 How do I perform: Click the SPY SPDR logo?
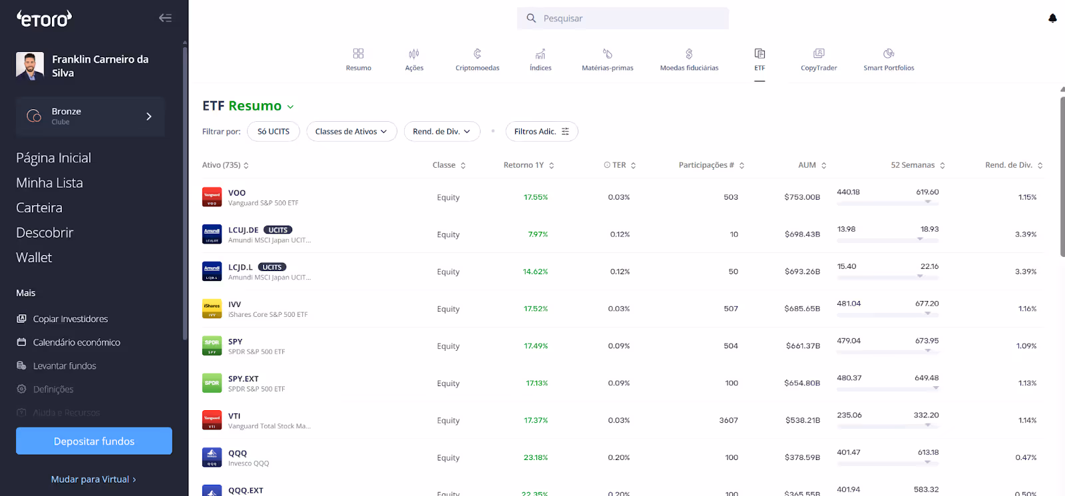212,346
